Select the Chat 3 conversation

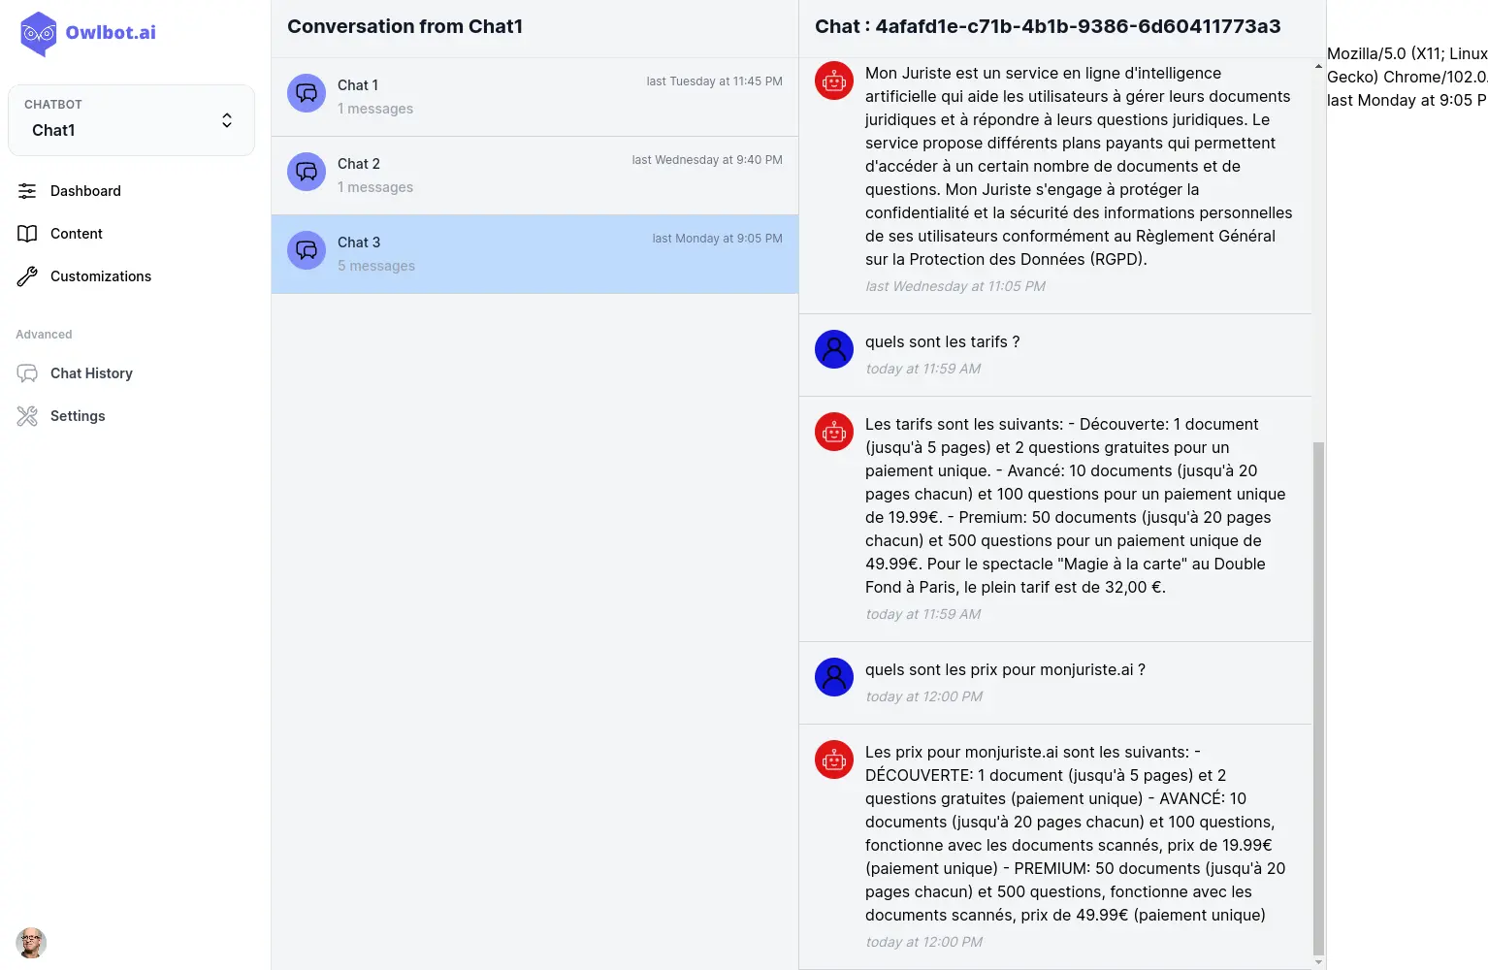pyautogui.click(x=534, y=254)
